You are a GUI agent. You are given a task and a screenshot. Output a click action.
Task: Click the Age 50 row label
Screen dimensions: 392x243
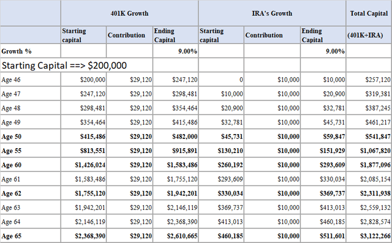(x=30, y=136)
